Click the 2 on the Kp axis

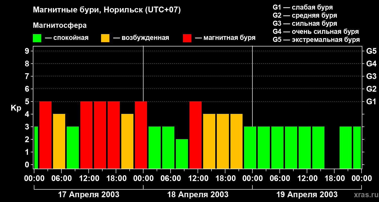pyautogui.click(x=28, y=139)
